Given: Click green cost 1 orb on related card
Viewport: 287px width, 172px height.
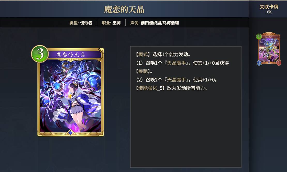Looking at the screenshot, I should pos(259,37).
